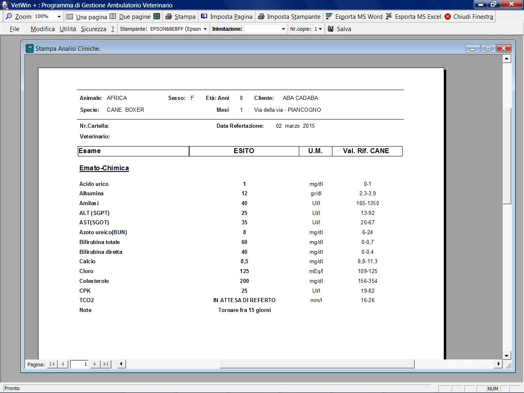This screenshot has height=393, width=524.
Task: Open the Utilità menu
Action: tap(68, 29)
